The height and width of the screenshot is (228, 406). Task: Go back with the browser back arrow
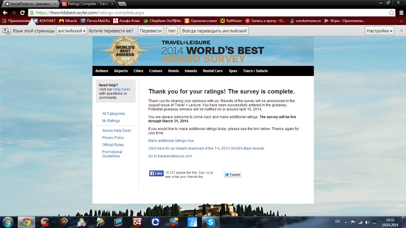[x=5, y=13]
